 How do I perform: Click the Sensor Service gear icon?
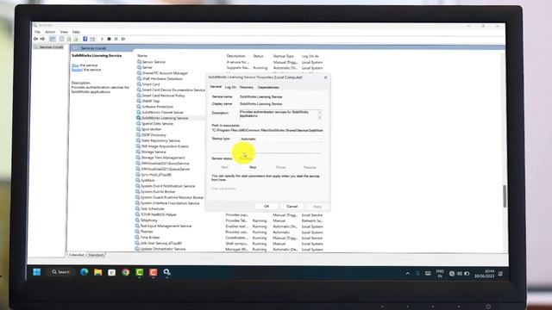point(139,61)
